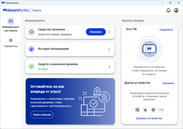Open the account profile icon

(x=176, y=10)
